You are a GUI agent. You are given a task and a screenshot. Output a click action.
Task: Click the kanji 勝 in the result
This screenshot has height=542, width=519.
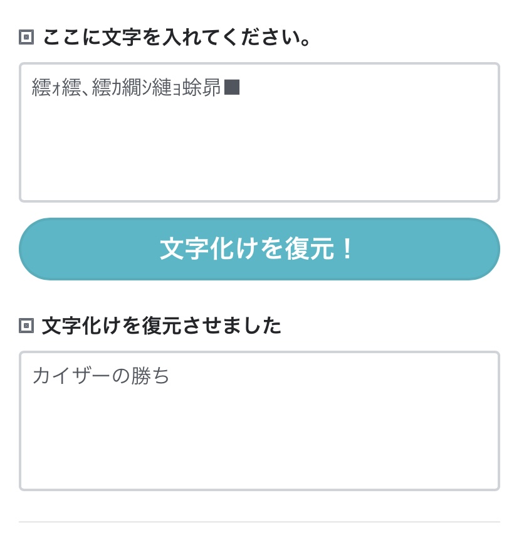point(140,376)
